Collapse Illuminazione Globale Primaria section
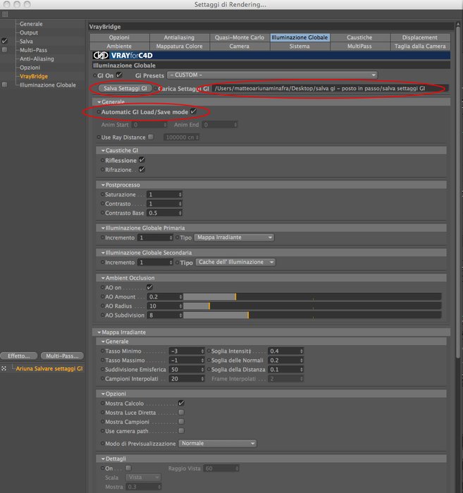The width and height of the screenshot is (463, 493). point(103,228)
